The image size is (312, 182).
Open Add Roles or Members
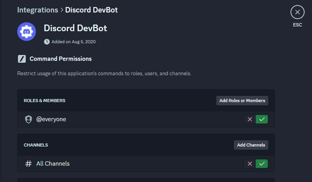[x=242, y=101]
